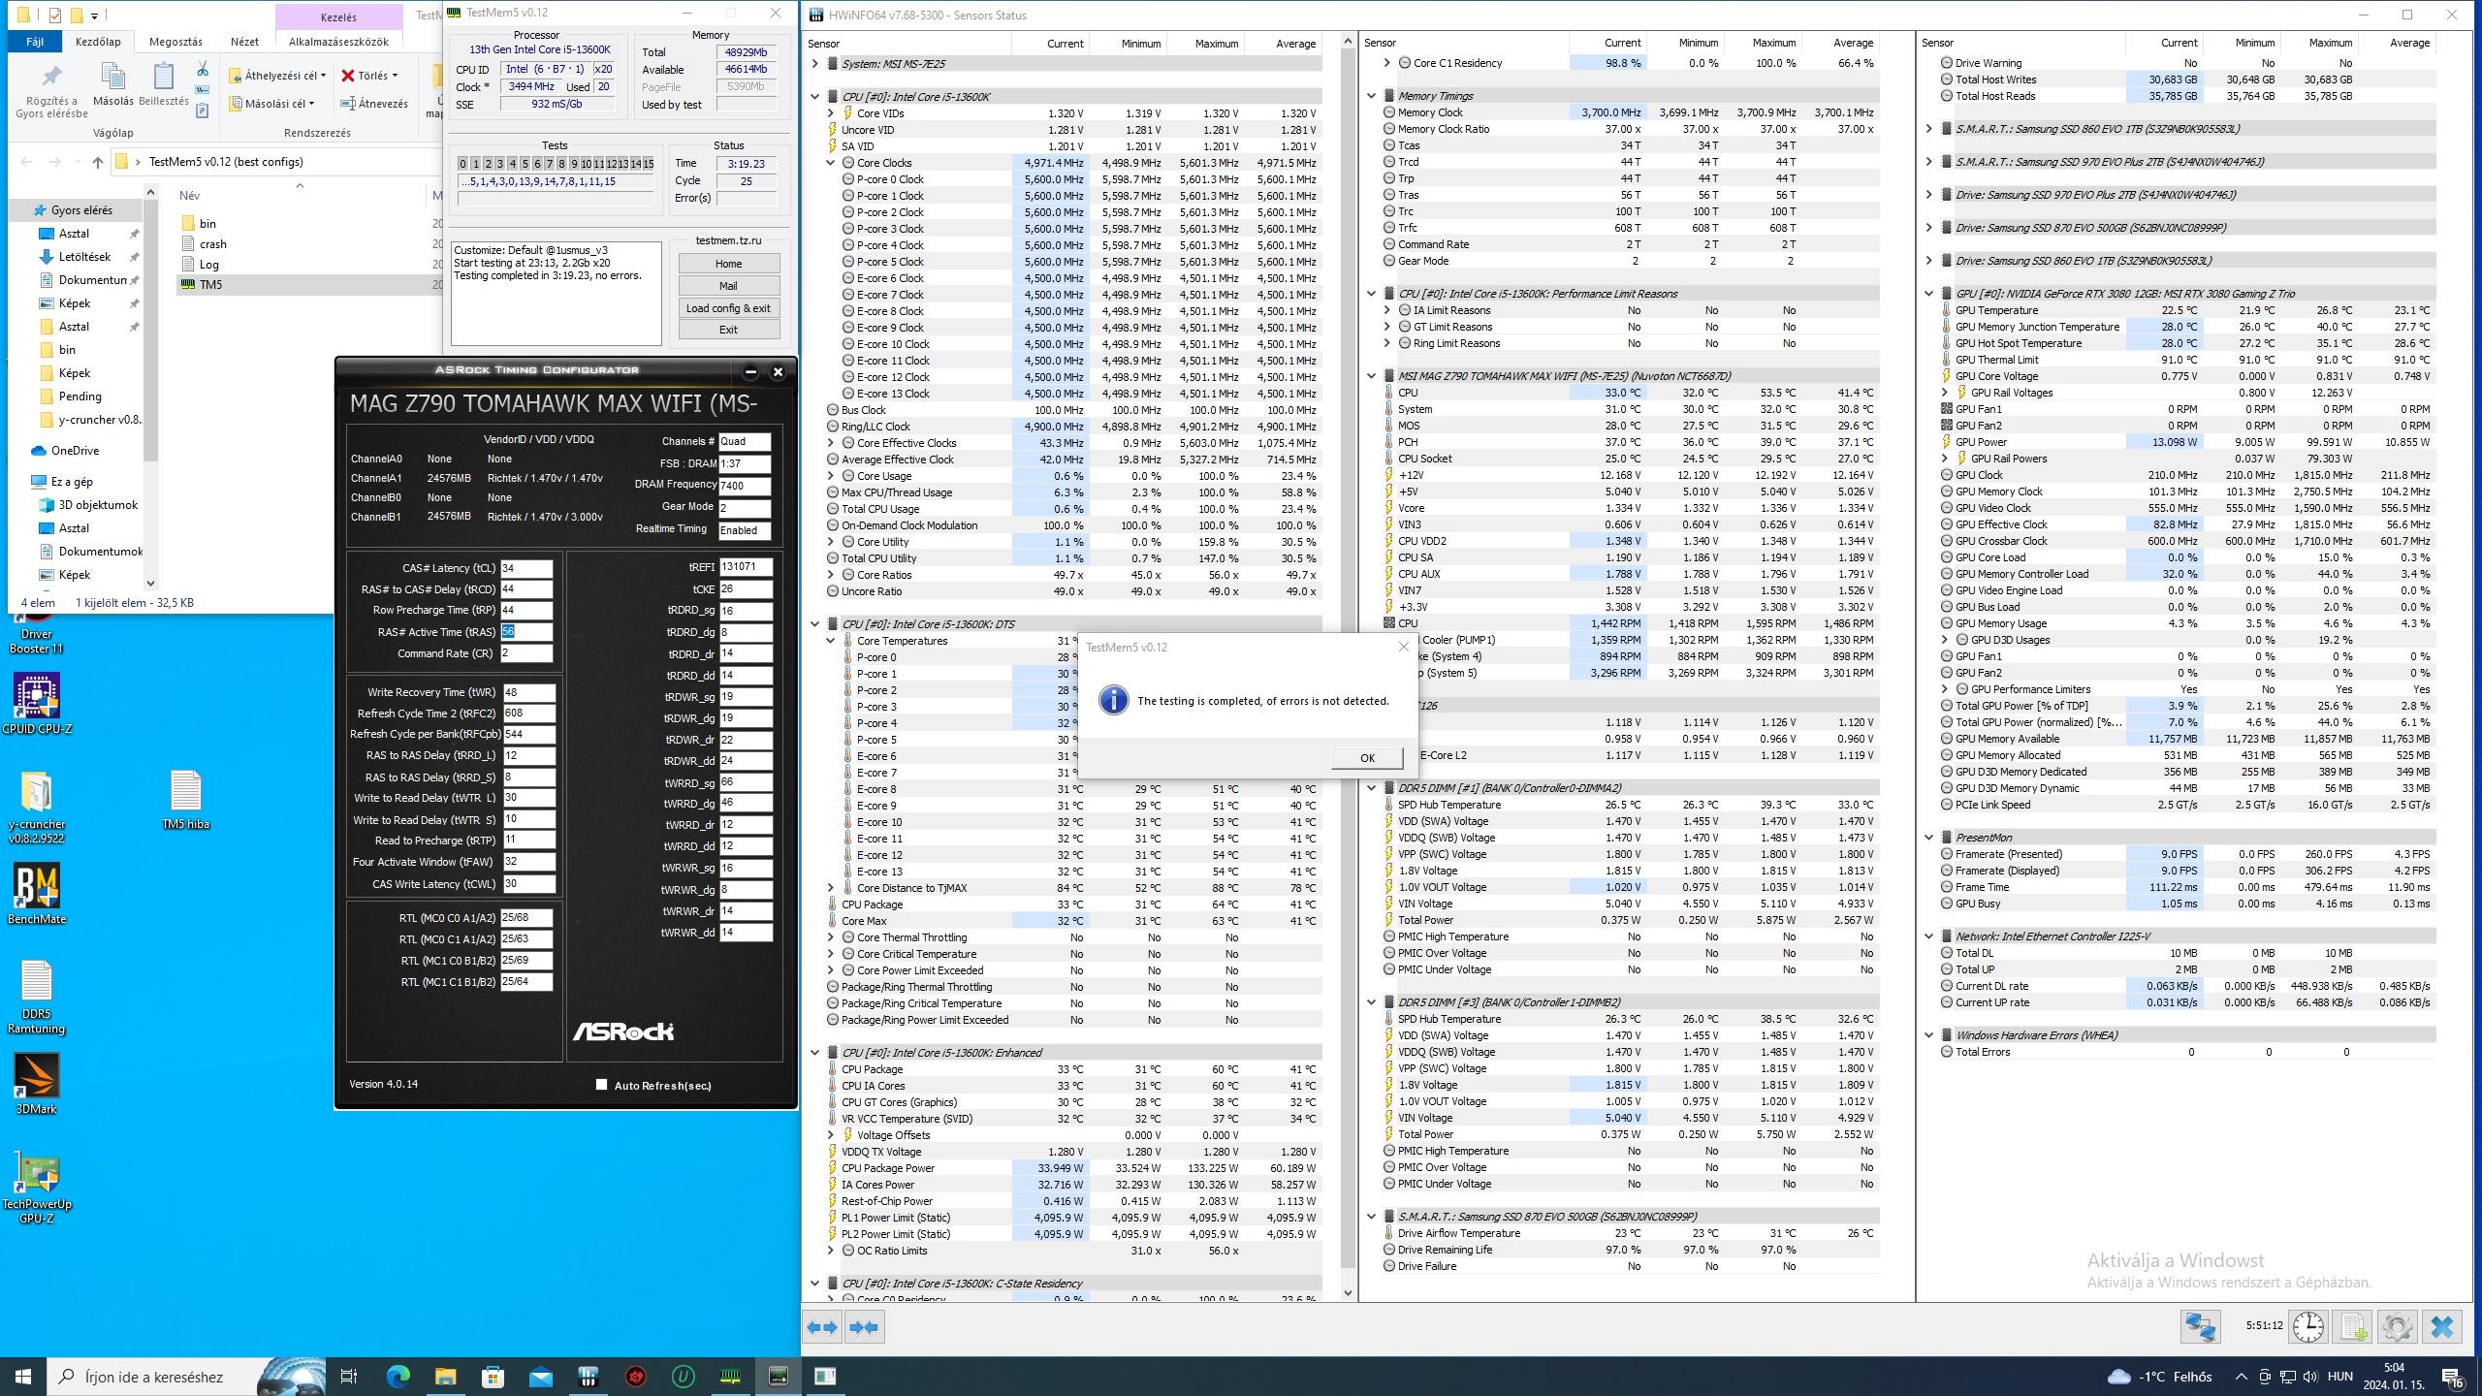Click the HWiNFO expand columns arrows icon
The image size is (2482, 1396).
pyautogui.click(x=822, y=1327)
